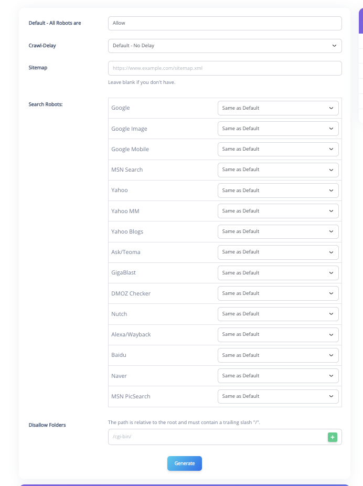Expand the Nutch robot dropdown
This screenshot has width=363, height=486.
coord(278,314)
